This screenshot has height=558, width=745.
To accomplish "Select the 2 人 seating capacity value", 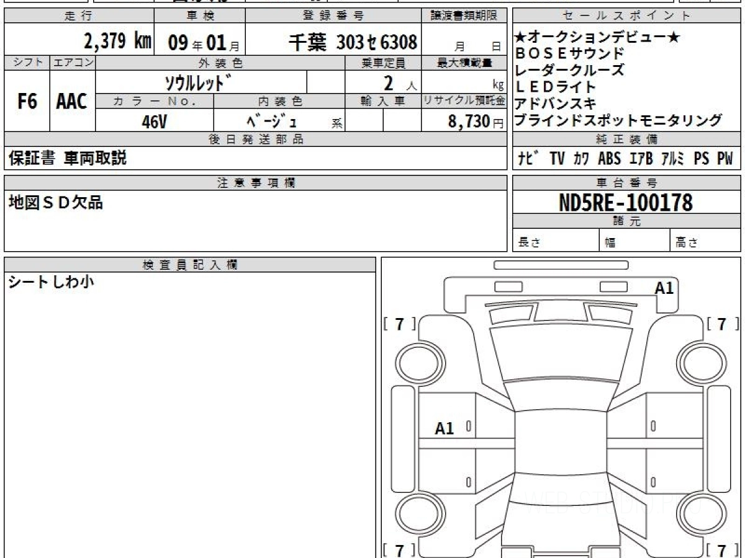I will click(400, 82).
